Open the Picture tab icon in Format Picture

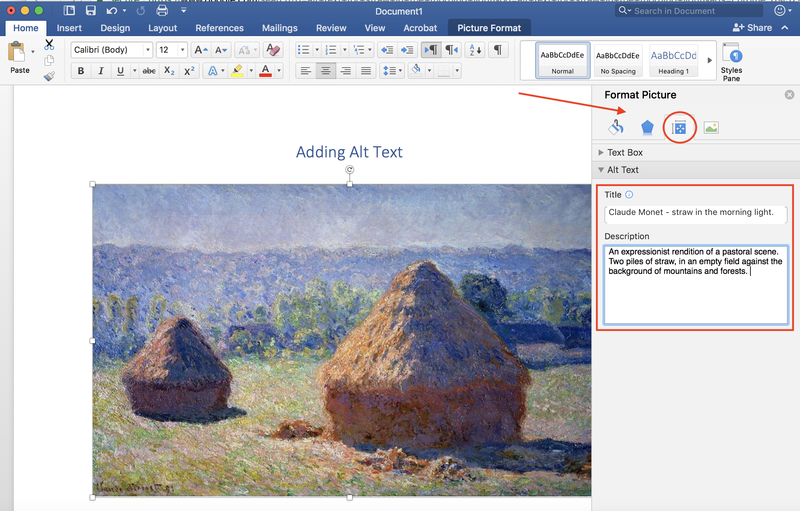tap(711, 128)
